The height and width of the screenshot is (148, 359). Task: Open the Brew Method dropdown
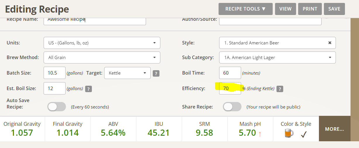[x=102, y=57]
